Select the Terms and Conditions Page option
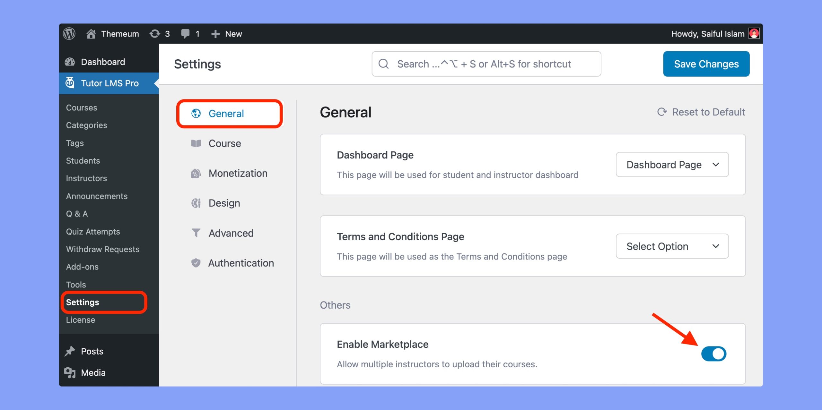Screen dimensions: 822x410 673,246
